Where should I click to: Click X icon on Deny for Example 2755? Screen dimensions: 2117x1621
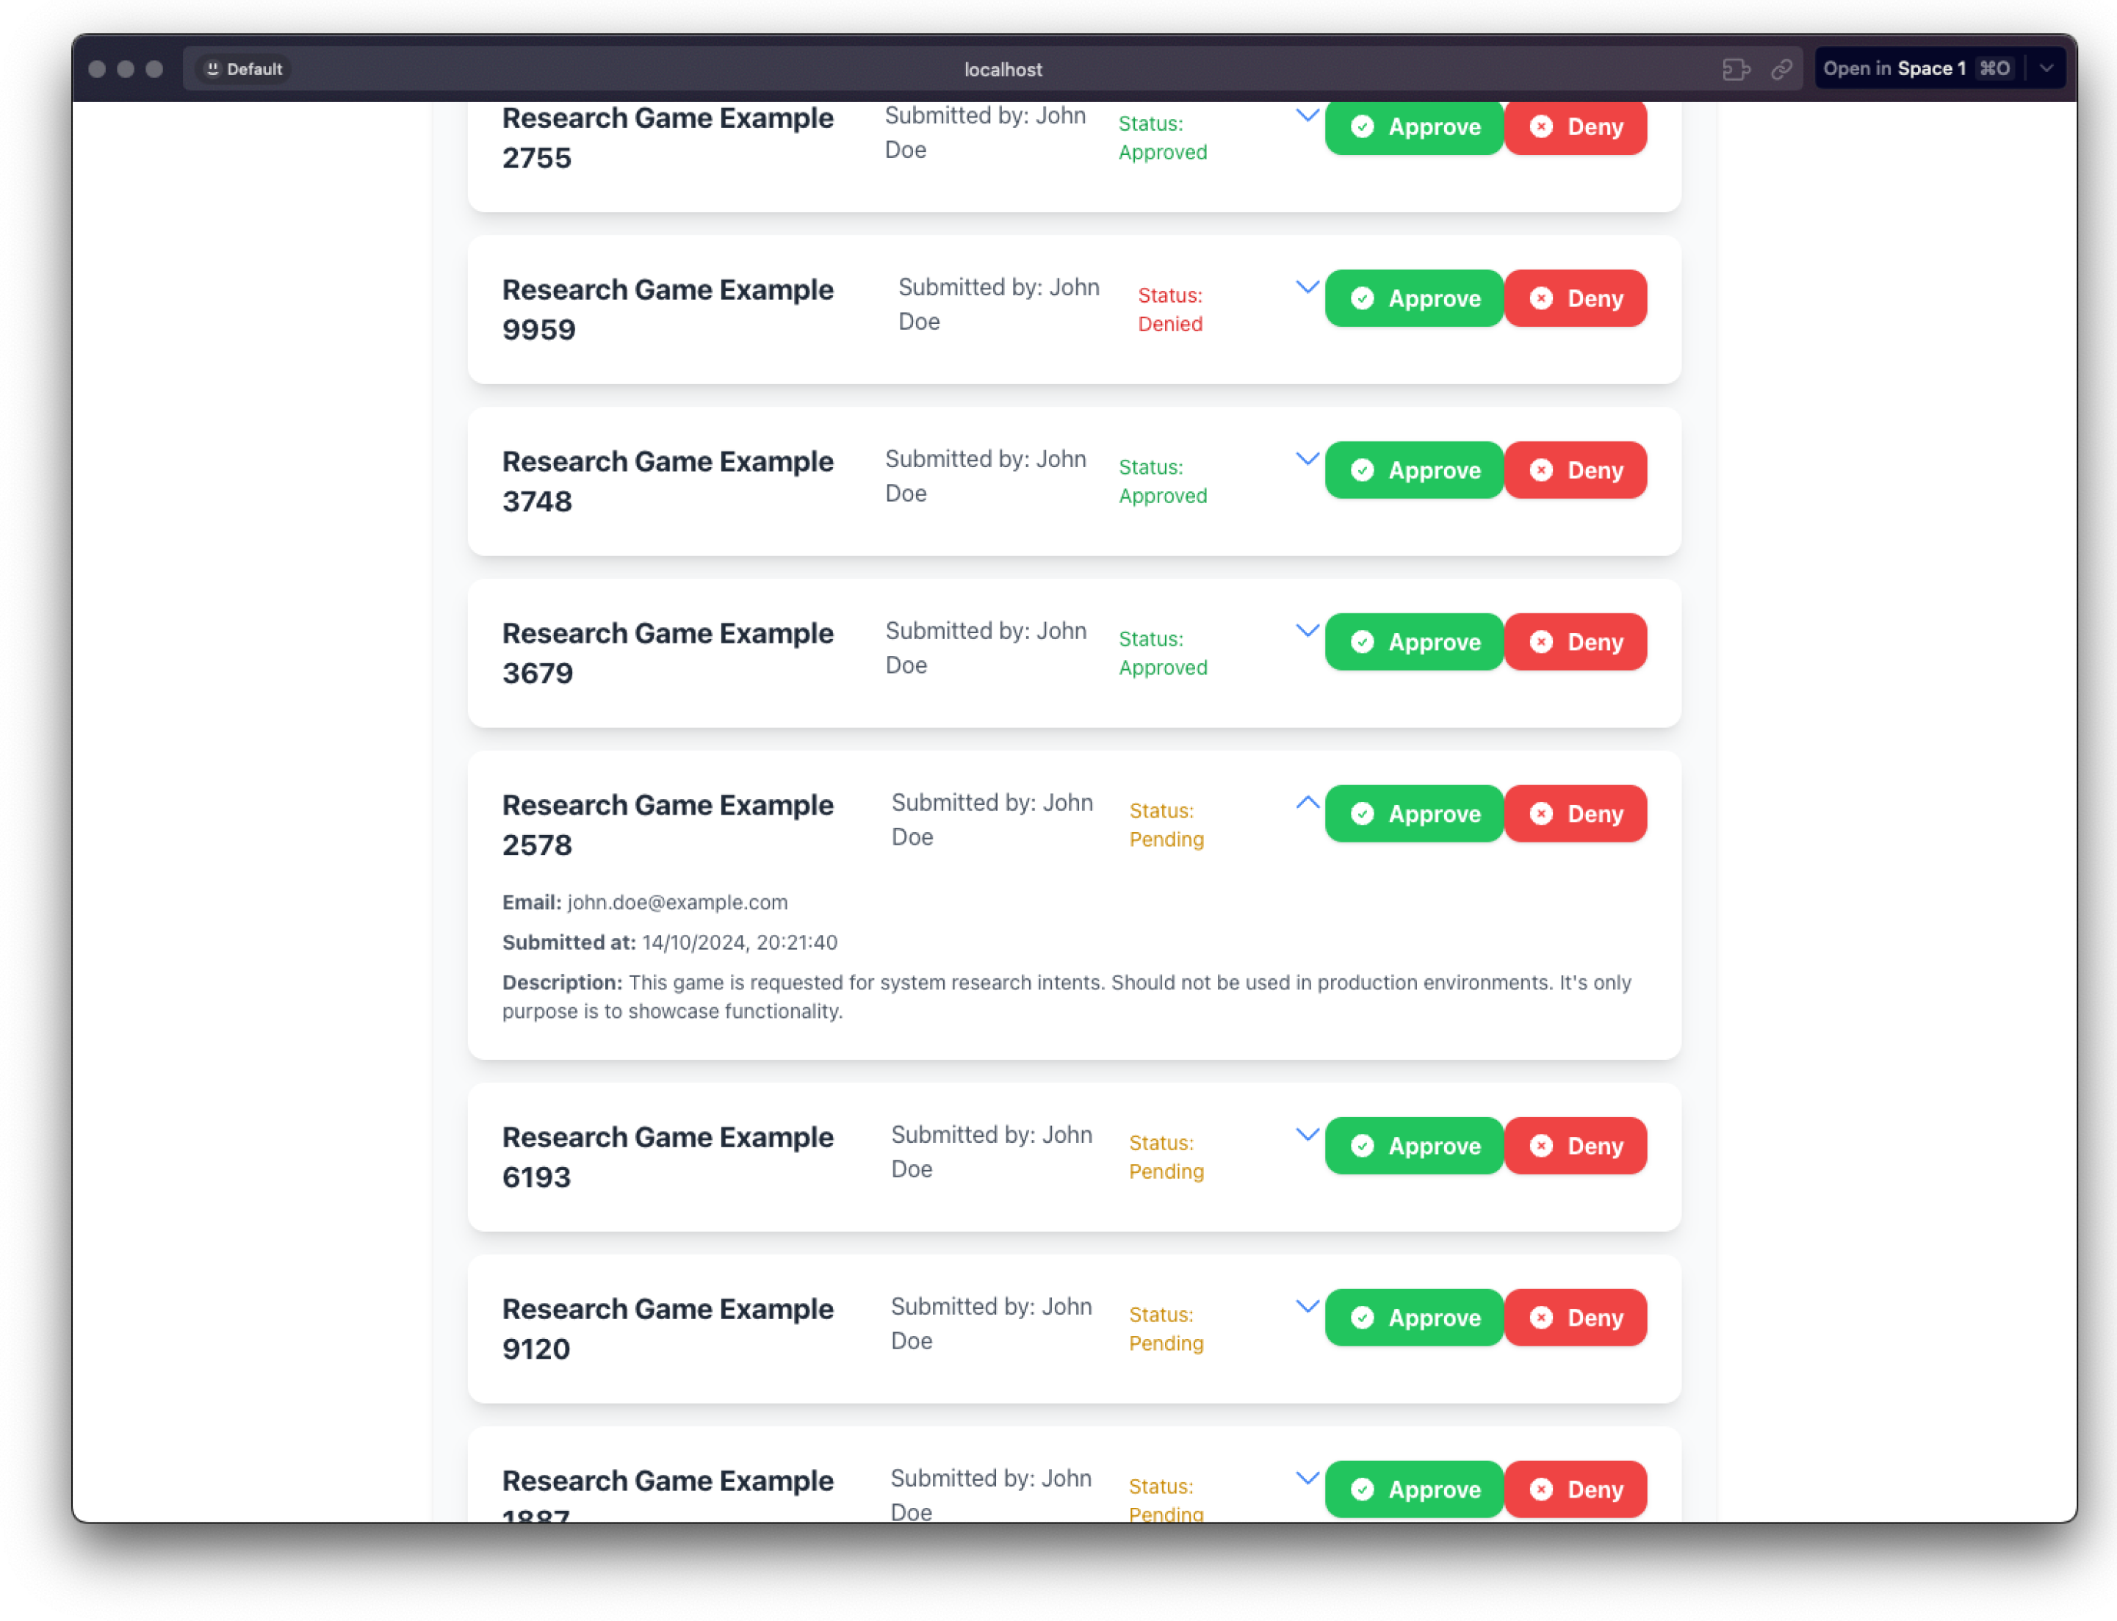click(x=1541, y=126)
